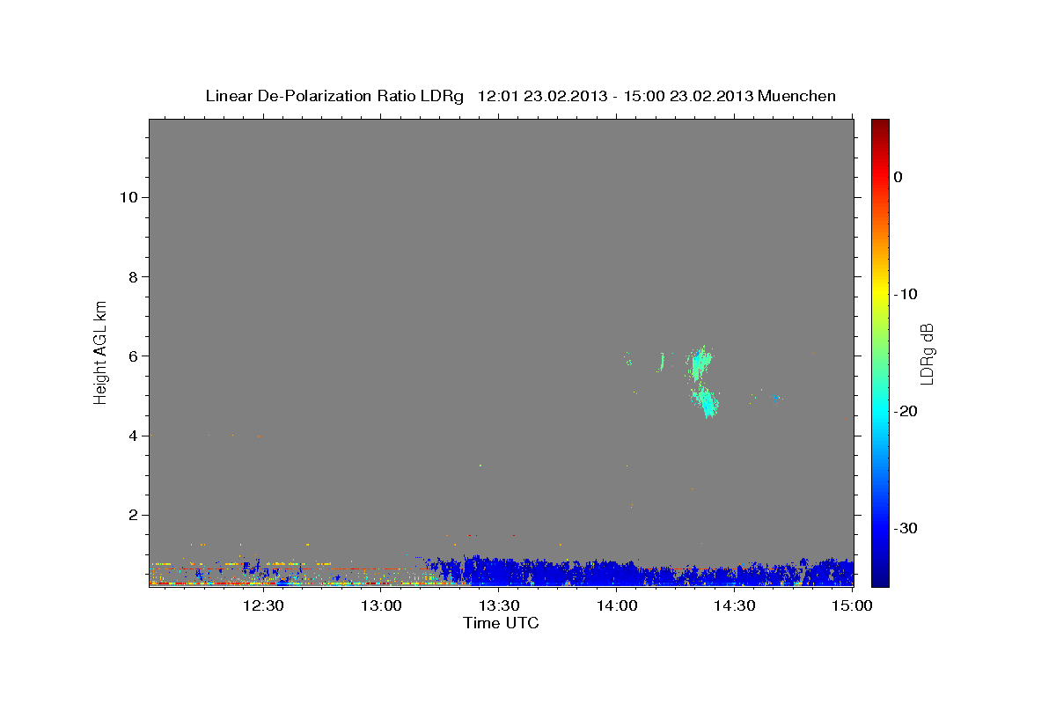Click the 15:00 time tick label

[x=851, y=605]
